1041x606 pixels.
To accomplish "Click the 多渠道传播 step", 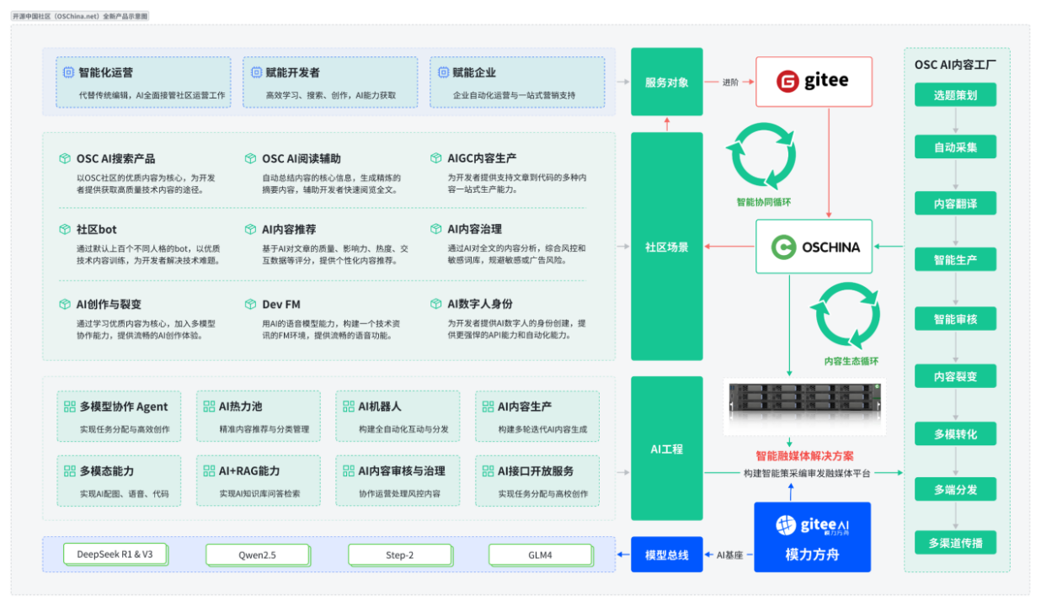I will coord(955,543).
